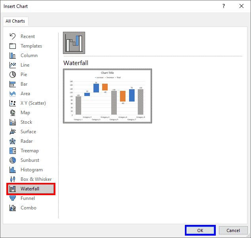Select the Pie chart icon
This screenshot has width=251, height=238.
(x=13, y=75)
